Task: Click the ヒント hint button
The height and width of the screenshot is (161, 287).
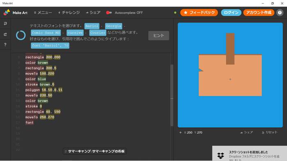Action: pyautogui.click(x=159, y=36)
